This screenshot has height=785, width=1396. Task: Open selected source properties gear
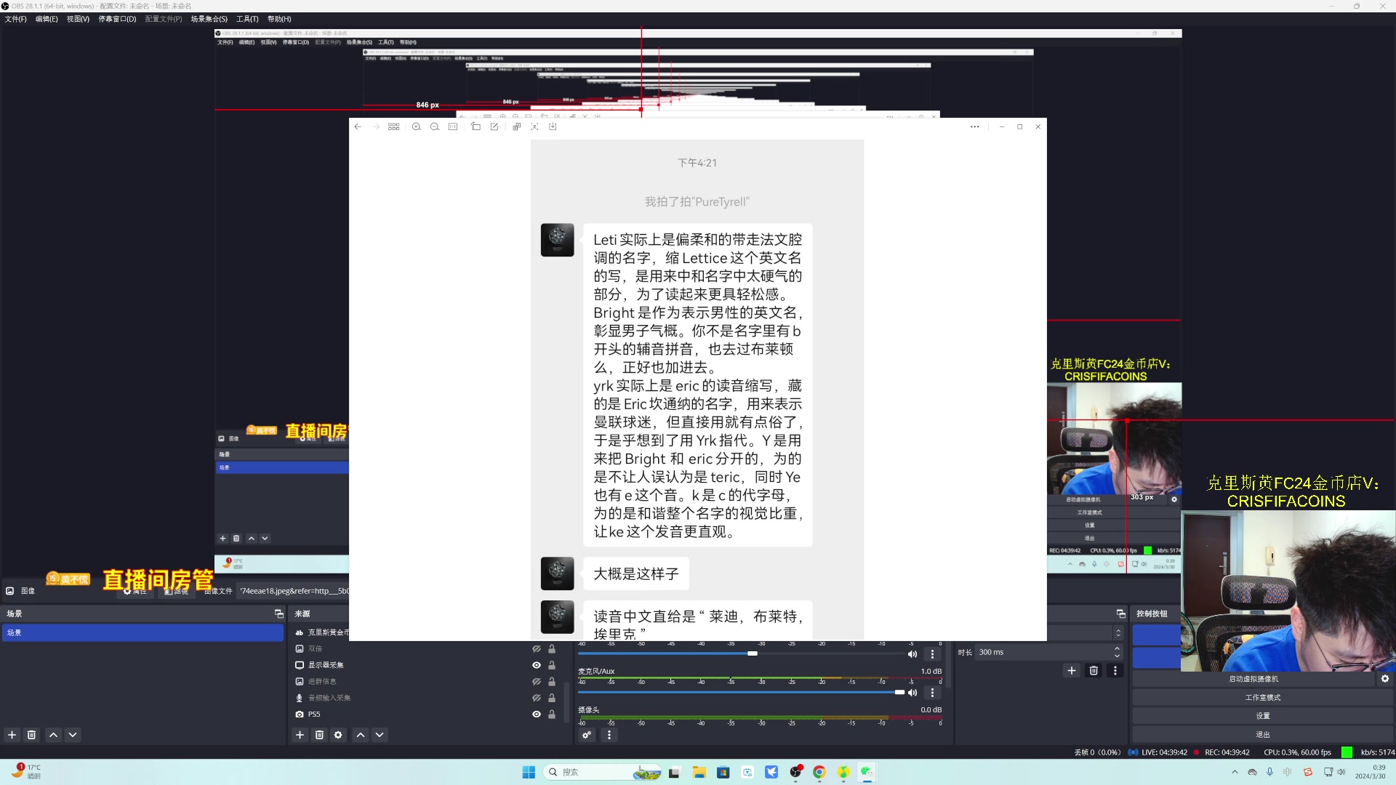pyautogui.click(x=338, y=735)
